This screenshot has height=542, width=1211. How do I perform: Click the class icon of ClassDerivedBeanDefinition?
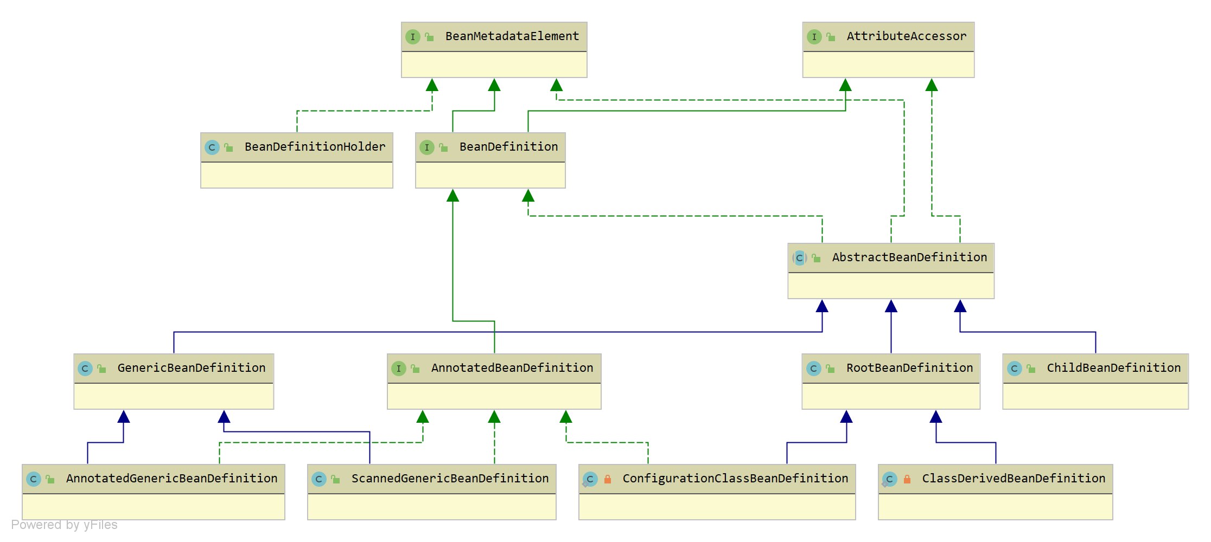tap(889, 479)
